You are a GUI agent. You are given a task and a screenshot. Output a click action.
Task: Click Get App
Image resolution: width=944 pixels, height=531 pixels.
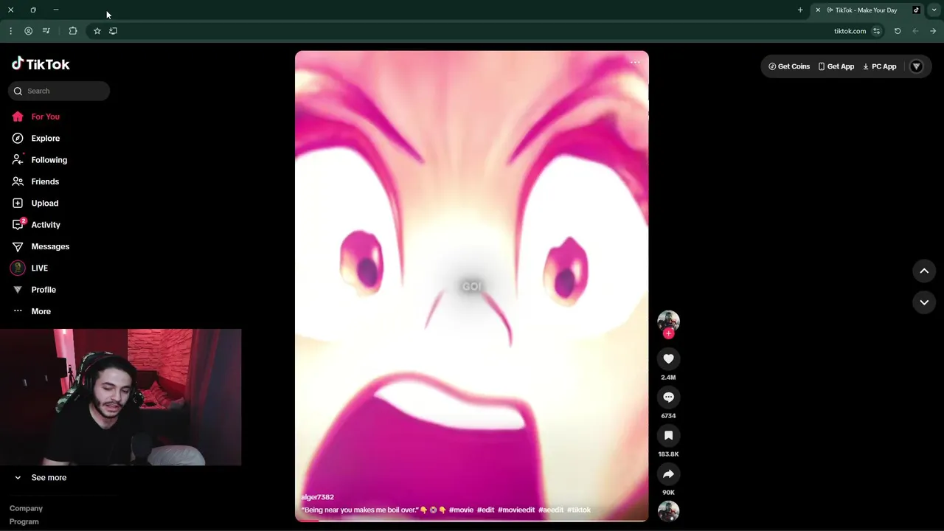tap(836, 66)
